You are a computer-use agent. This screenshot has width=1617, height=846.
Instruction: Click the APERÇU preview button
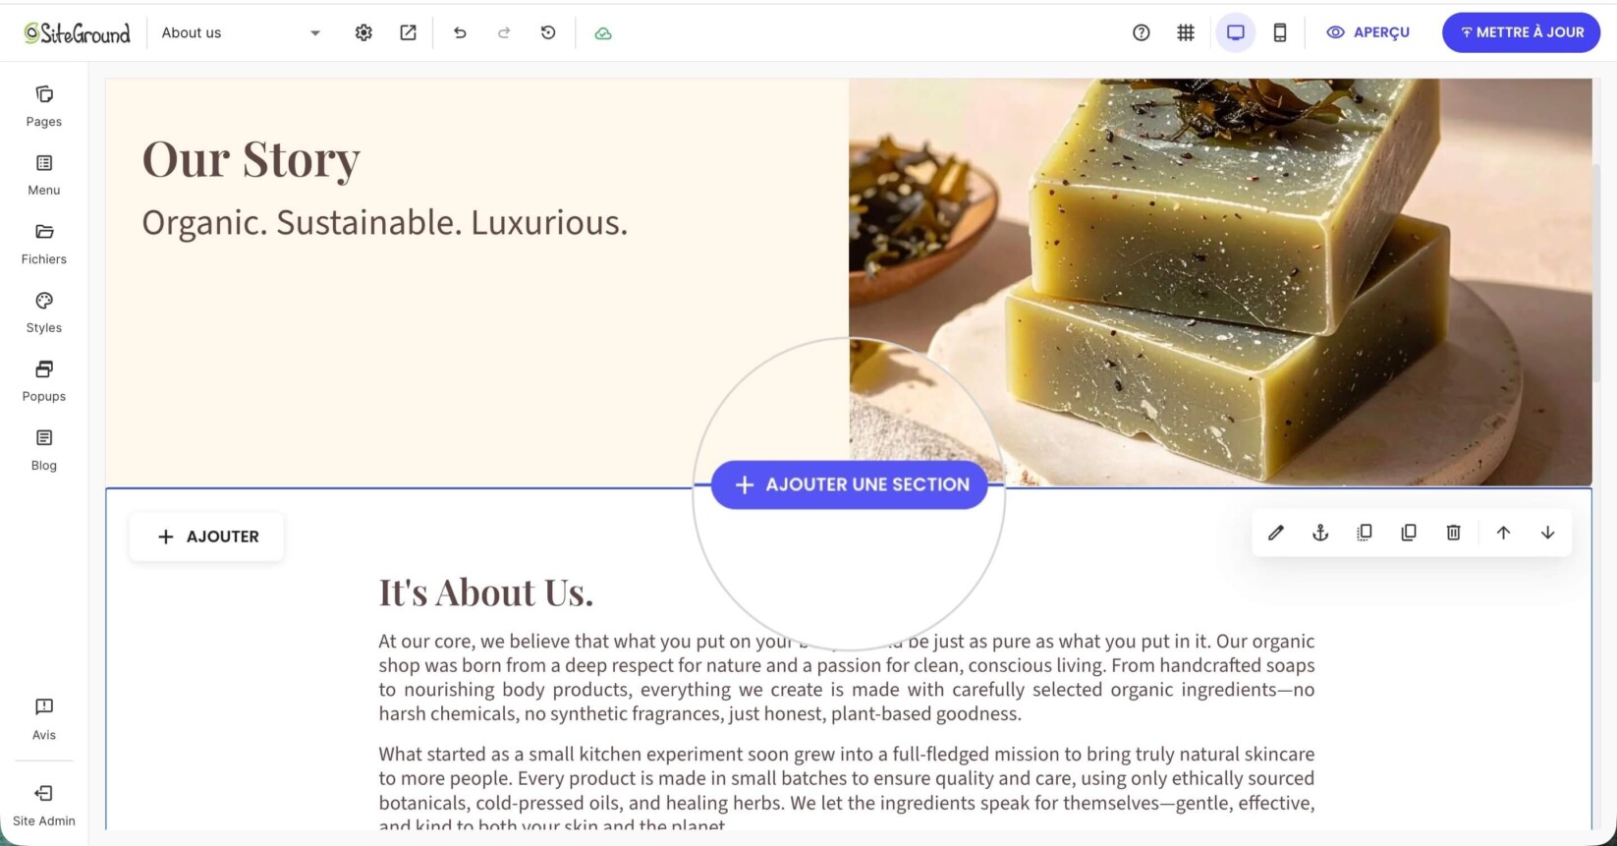tap(1367, 32)
